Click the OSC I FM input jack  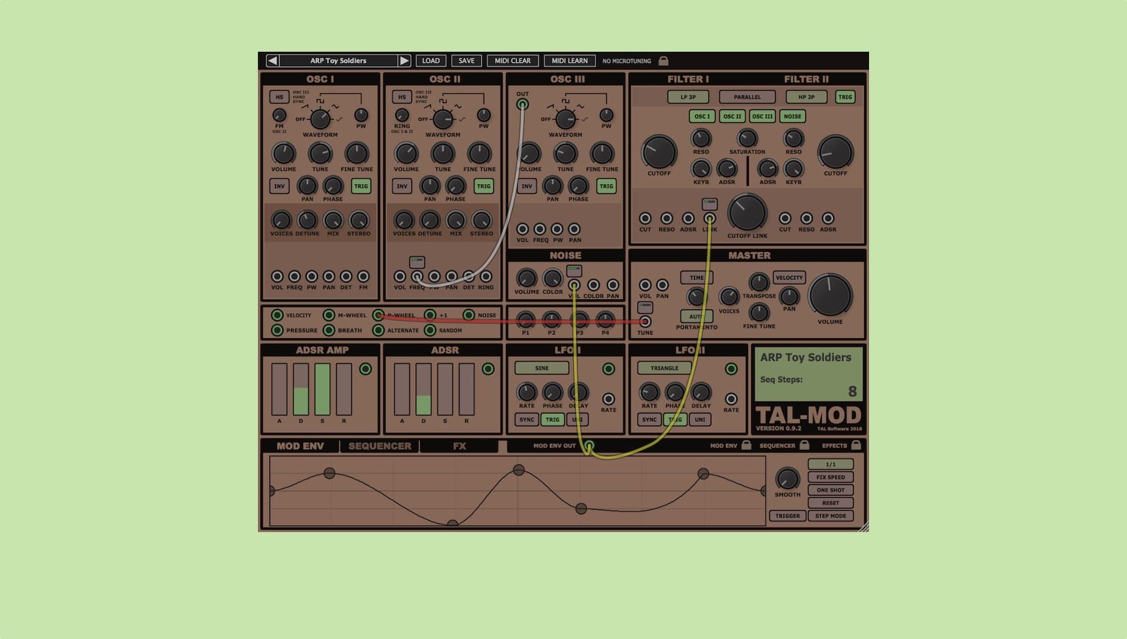363,277
